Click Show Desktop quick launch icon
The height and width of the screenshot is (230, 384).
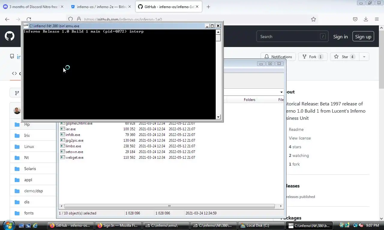[21, 226]
